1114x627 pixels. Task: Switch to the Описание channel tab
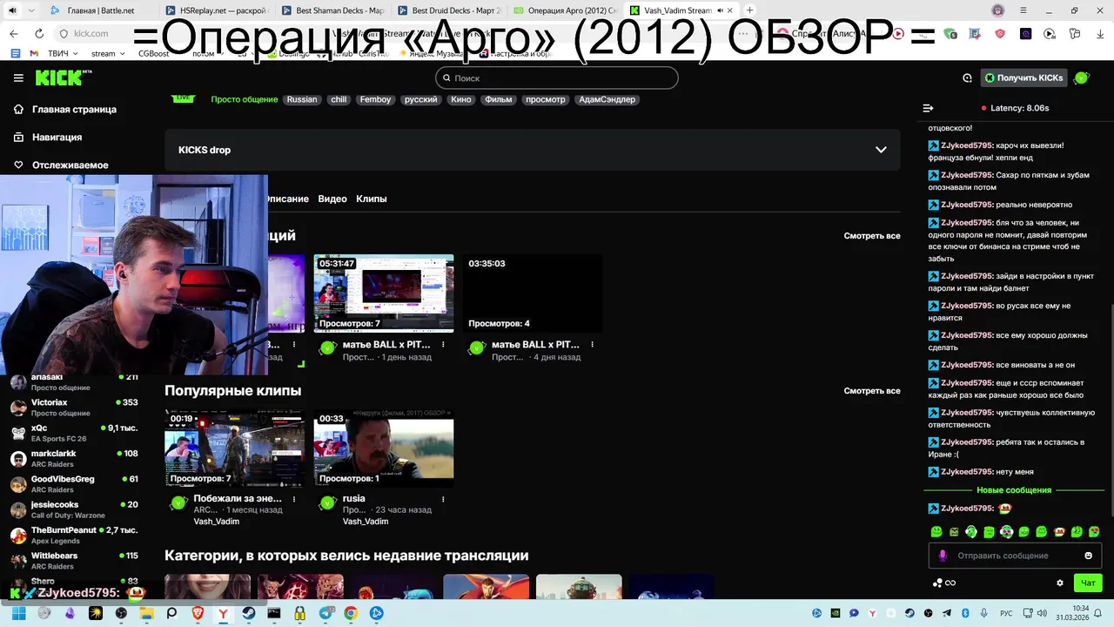(x=287, y=199)
